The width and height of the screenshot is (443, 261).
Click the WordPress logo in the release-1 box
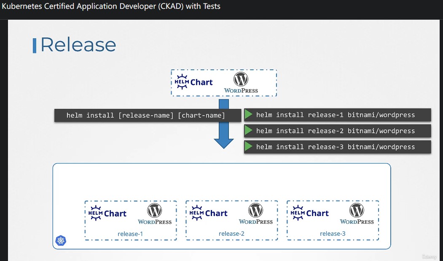[x=155, y=214]
